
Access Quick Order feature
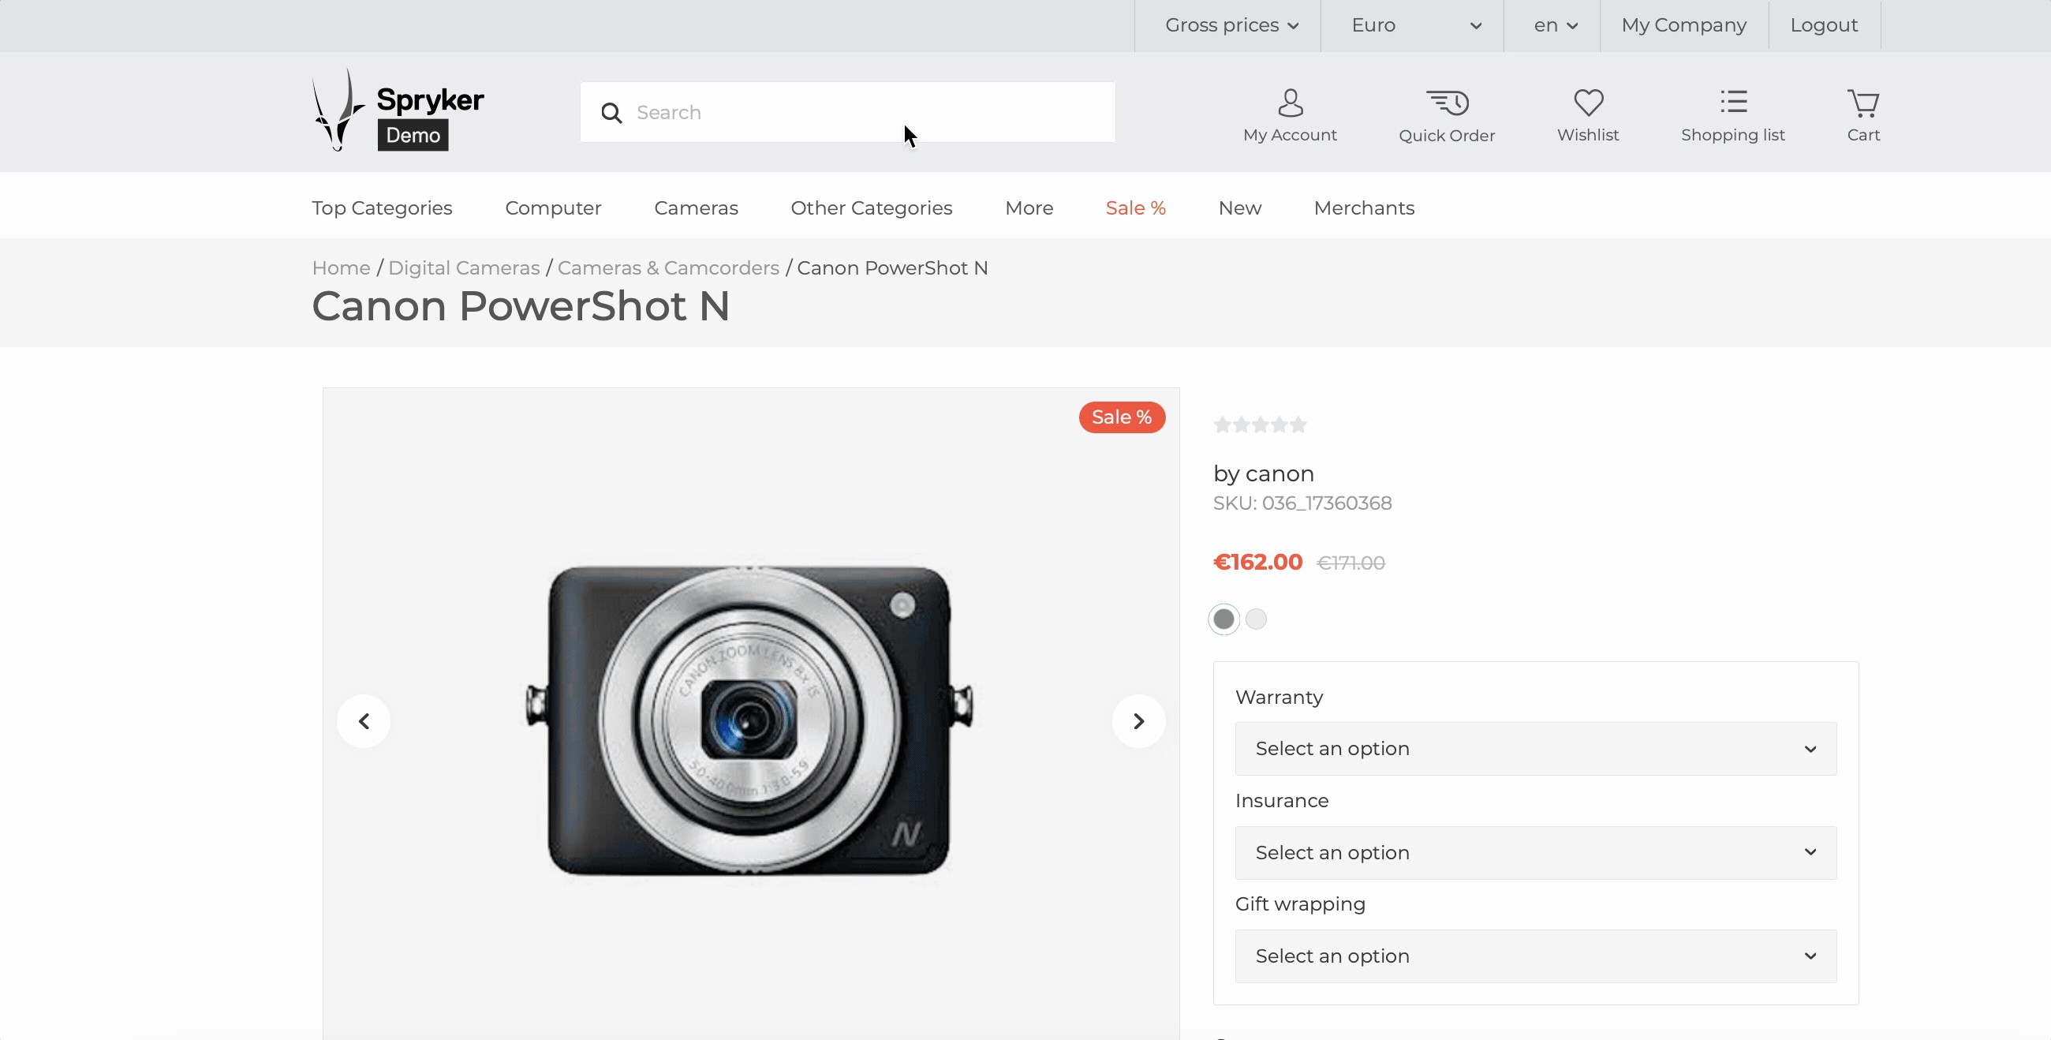1447,113
